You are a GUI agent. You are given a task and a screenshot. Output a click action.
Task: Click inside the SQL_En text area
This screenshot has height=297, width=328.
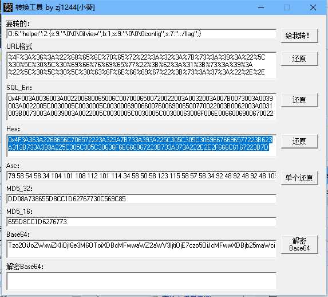coord(141,107)
